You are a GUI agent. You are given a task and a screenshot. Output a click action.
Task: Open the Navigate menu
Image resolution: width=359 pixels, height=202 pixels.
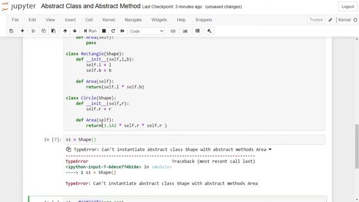(134, 20)
